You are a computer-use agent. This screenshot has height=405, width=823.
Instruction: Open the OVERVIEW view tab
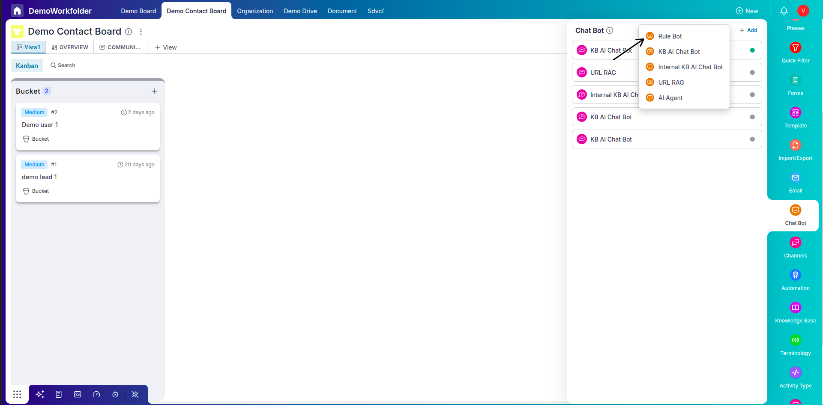(70, 47)
